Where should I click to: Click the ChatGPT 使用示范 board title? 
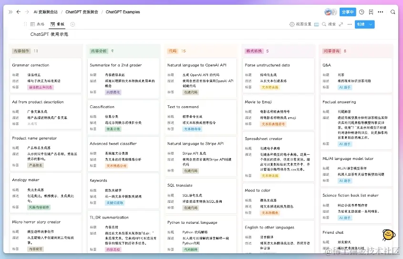(x=49, y=34)
